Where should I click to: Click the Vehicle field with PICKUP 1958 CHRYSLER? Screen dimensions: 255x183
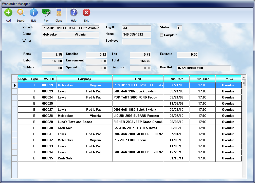(70, 28)
